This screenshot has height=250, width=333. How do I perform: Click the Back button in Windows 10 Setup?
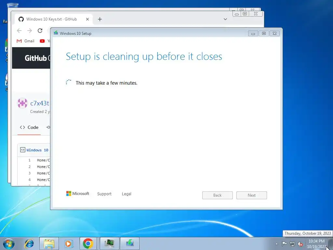[x=217, y=195]
